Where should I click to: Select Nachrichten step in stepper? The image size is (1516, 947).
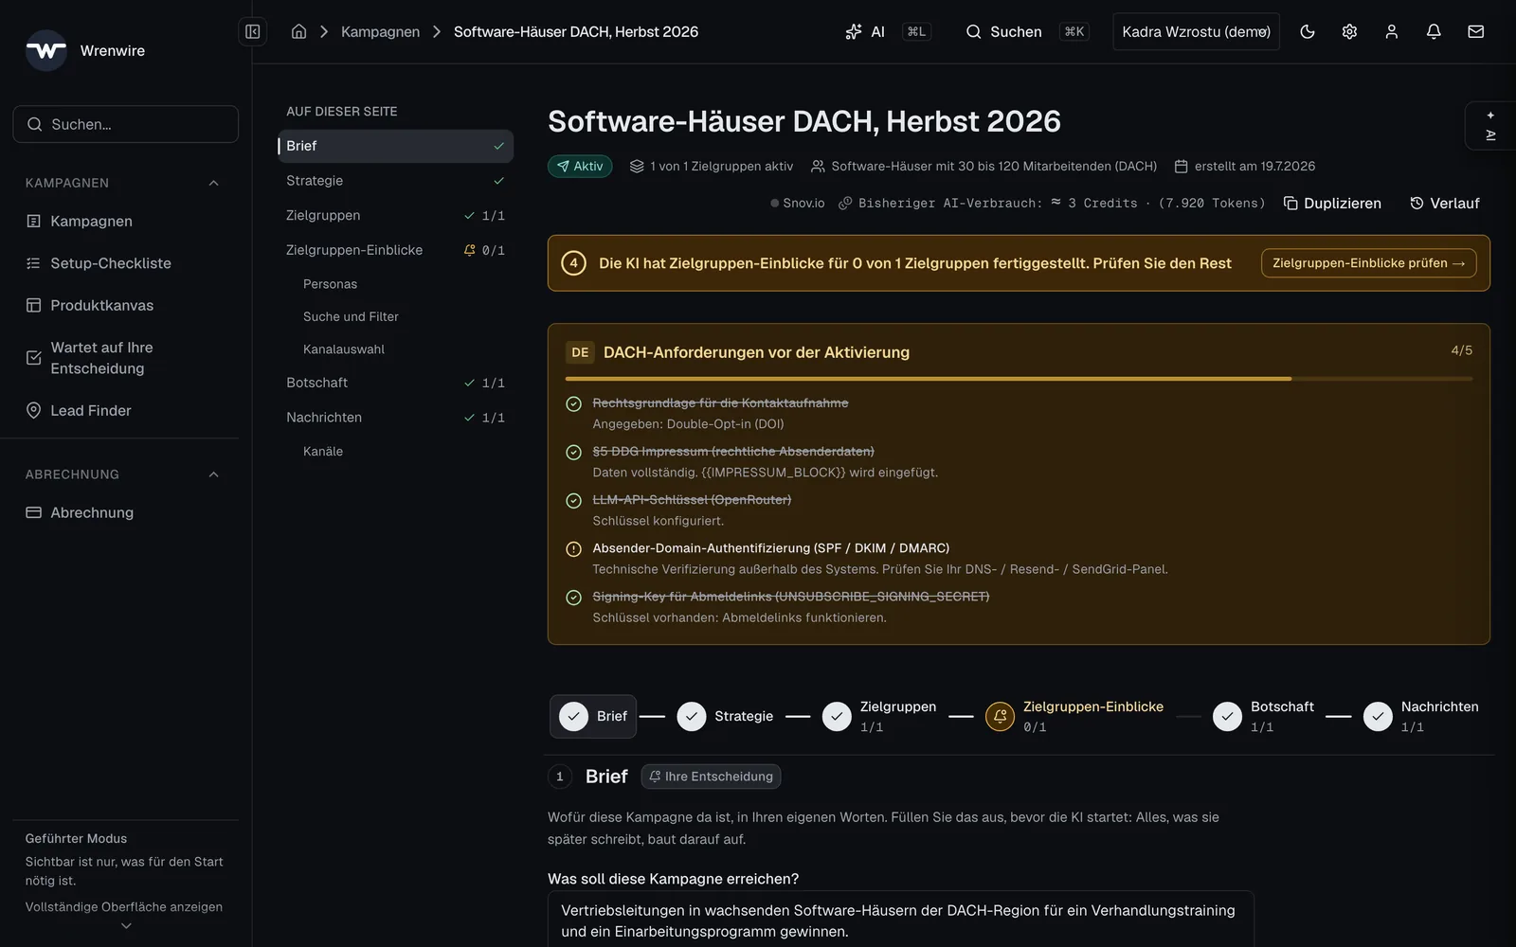tap(1421, 716)
